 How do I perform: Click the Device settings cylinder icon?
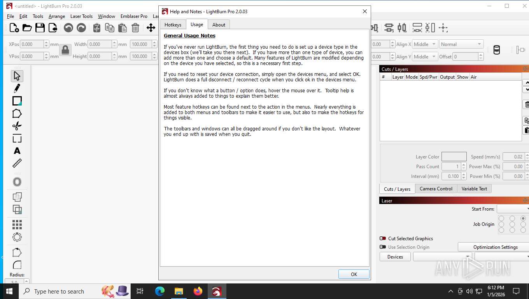click(496, 50)
